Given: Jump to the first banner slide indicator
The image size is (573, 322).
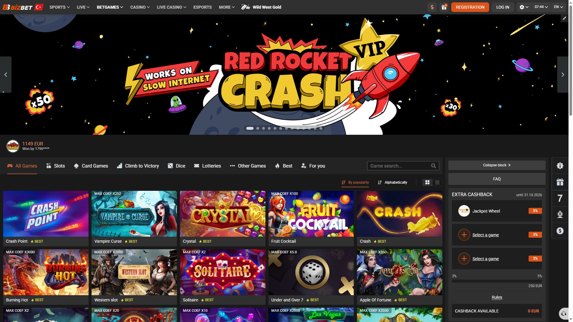Looking at the screenshot, I should coord(250,129).
